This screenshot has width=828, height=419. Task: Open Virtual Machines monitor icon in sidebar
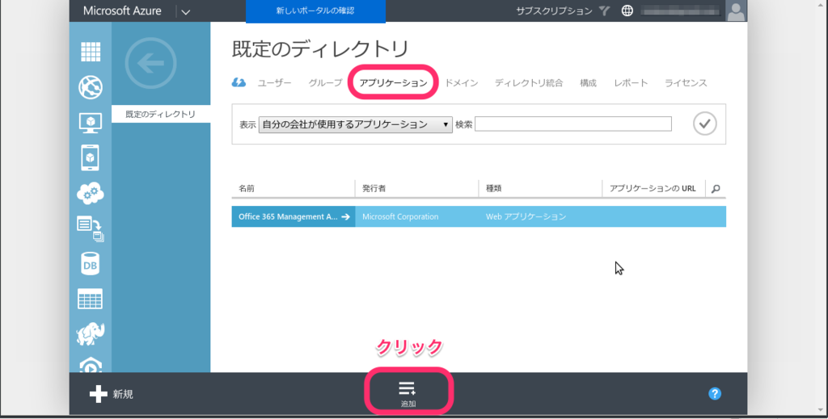click(x=91, y=123)
